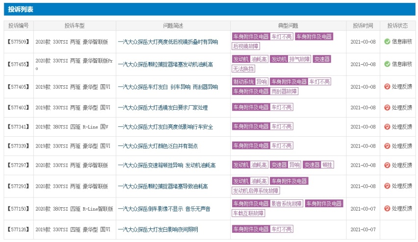Click 后视镜故障 tag in row 577509
Screen dimensions: 418x242
pos(246,47)
